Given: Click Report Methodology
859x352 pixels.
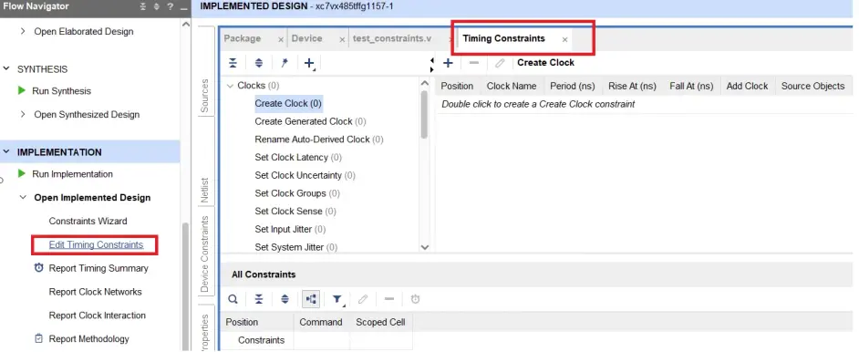Looking at the screenshot, I should (88, 339).
